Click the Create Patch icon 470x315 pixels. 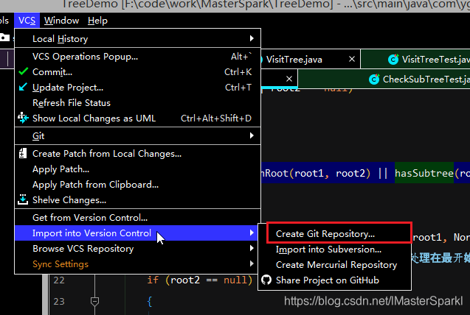(23, 153)
